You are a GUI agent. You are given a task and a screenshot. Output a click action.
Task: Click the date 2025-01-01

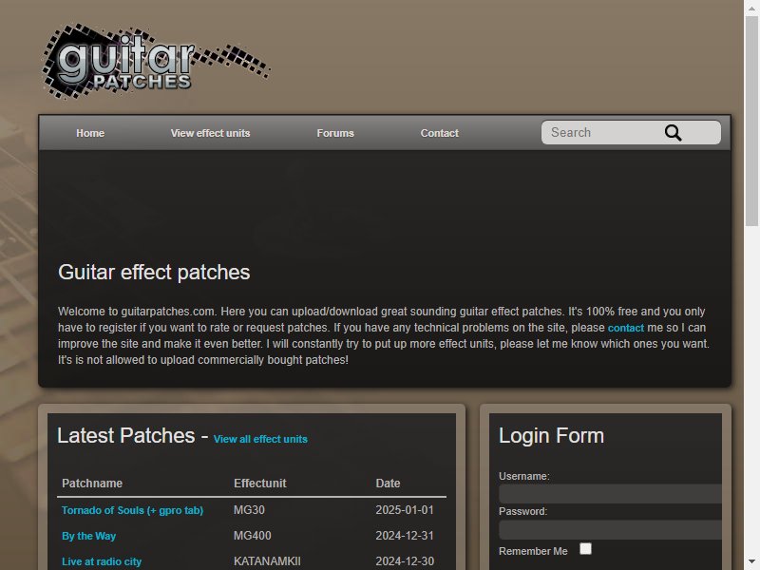(405, 510)
